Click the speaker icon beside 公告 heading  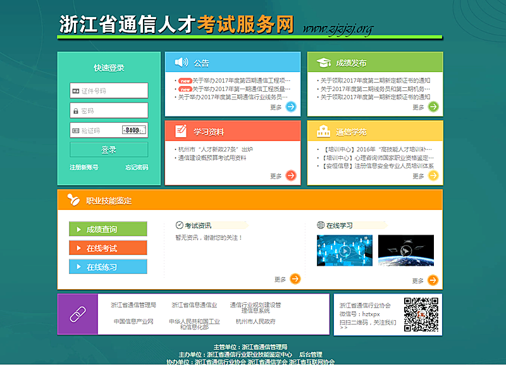[x=182, y=62]
